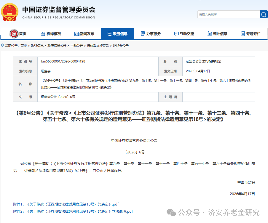Click the 证监会公告;发行相关规定 category value

coord(203,61)
